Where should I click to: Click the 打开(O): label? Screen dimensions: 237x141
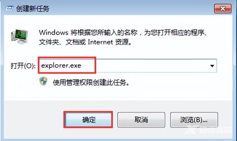[x=23, y=66]
